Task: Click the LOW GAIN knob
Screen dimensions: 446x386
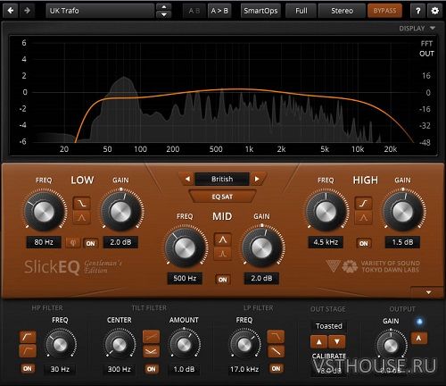Action: click(x=120, y=211)
